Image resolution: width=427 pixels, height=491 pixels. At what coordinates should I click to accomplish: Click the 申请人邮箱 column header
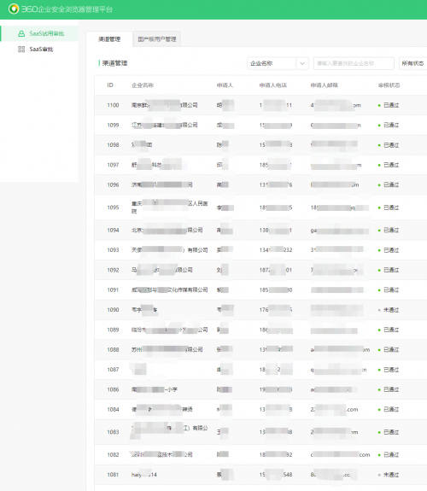pos(324,85)
